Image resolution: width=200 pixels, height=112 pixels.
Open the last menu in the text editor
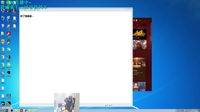coord(38,10)
